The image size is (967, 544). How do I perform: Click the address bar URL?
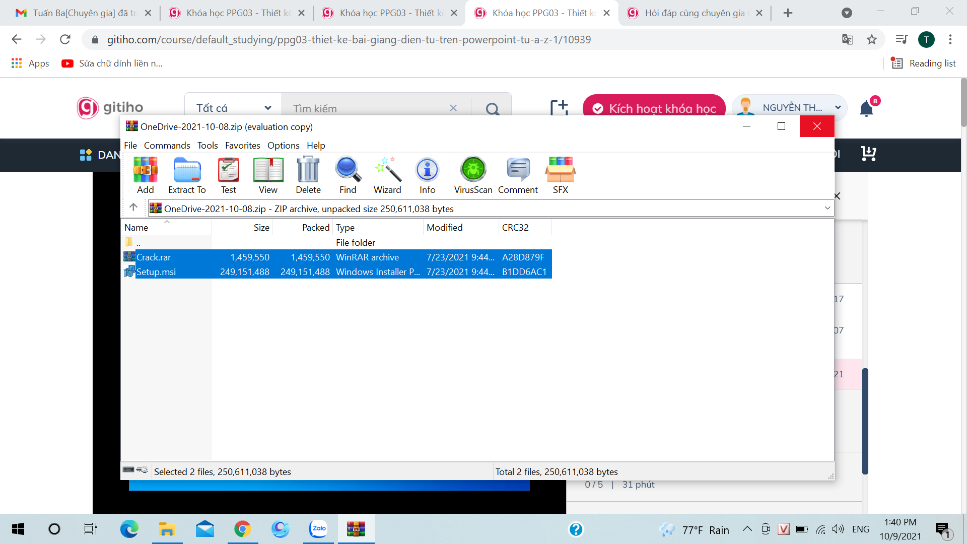click(x=349, y=40)
